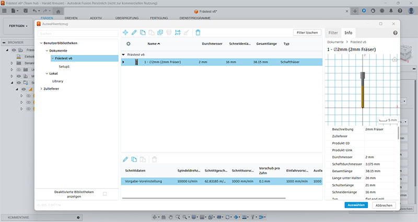Click the job status clock icon
The image size is (418, 222).
[x=382, y=10]
